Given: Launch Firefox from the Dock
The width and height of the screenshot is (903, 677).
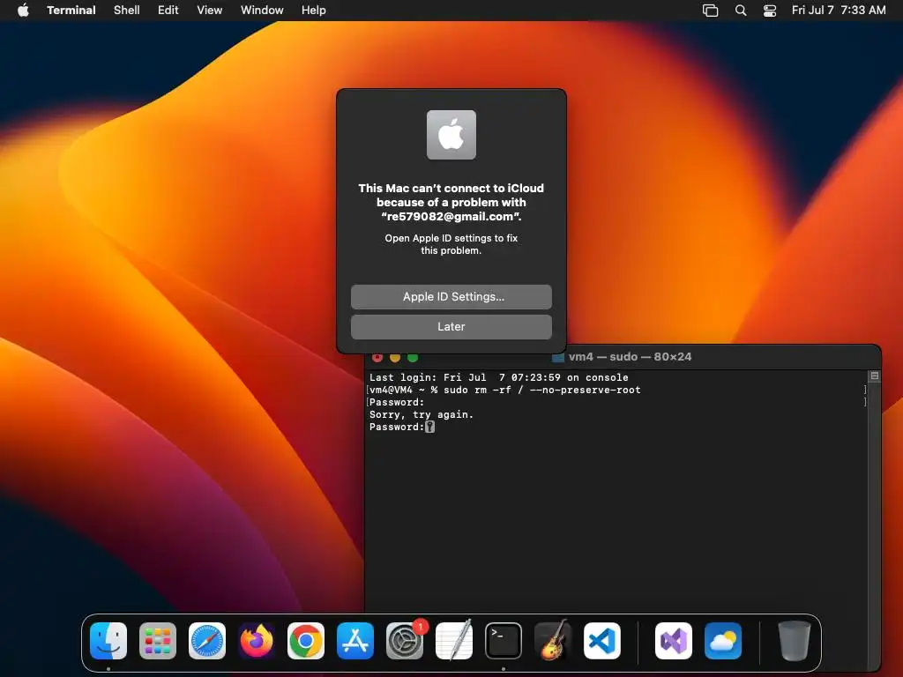Looking at the screenshot, I should [x=257, y=641].
